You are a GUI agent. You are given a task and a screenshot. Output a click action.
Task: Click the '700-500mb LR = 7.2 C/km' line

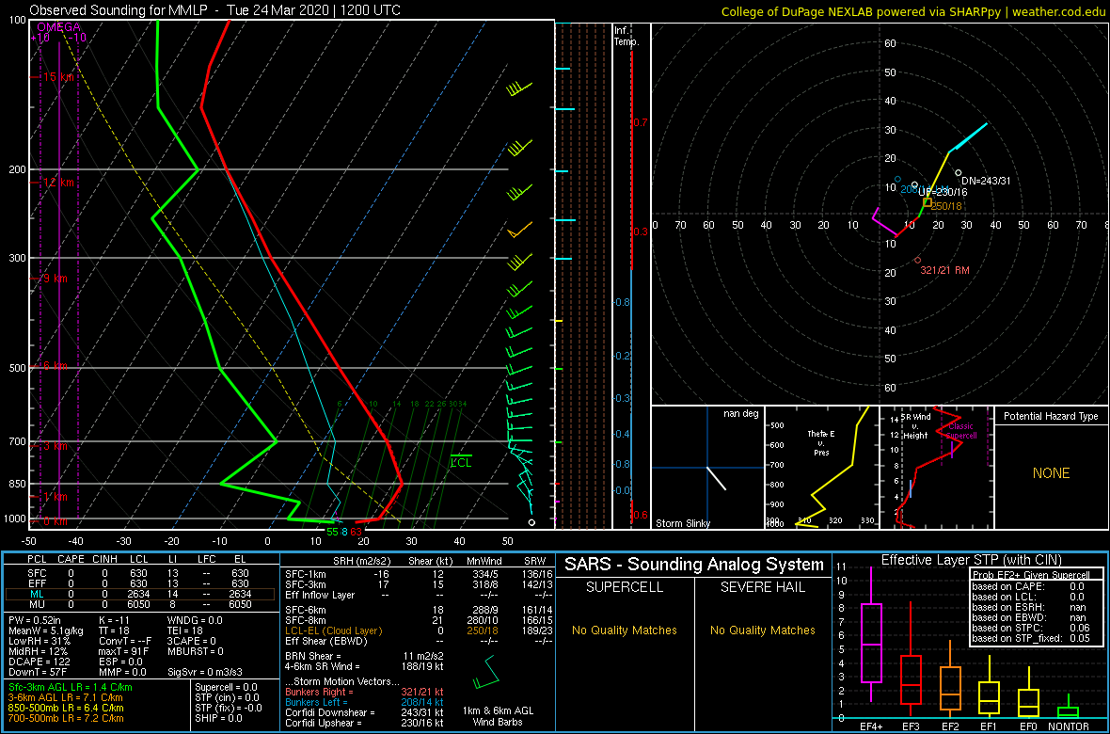point(66,718)
